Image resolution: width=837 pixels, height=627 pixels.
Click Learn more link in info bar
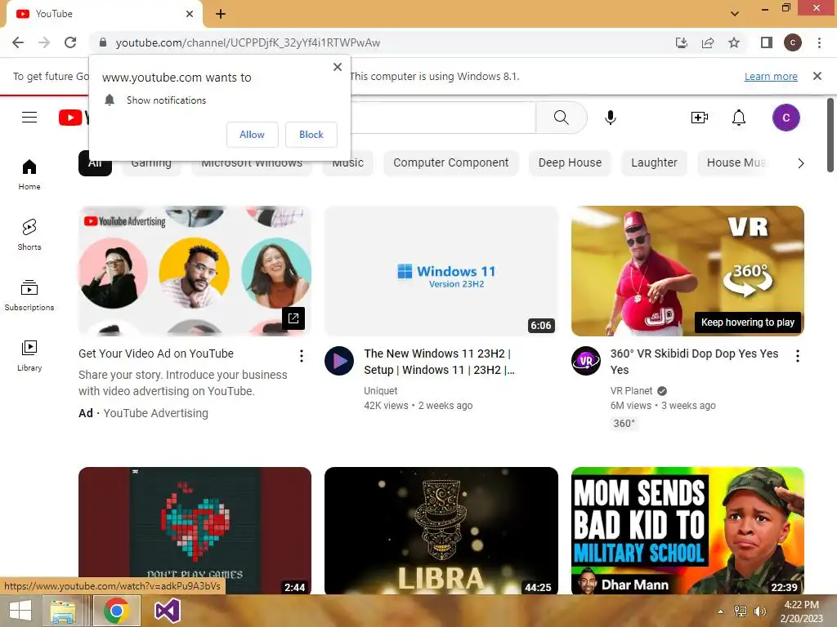tap(771, 76)
